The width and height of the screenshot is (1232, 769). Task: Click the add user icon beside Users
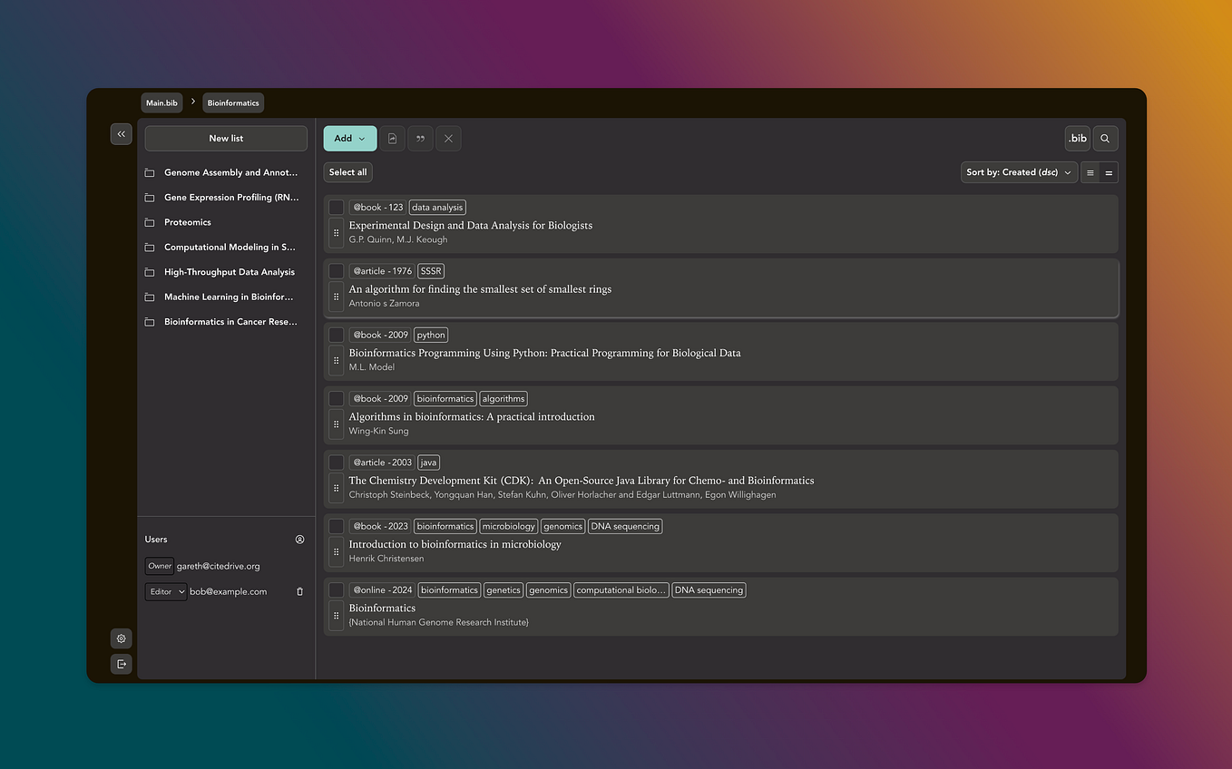pyautogui.click(x=299, y=539)
